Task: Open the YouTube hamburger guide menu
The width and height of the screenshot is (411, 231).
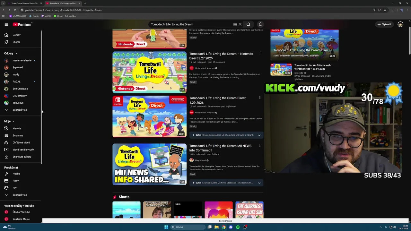Action: [6, 24]
